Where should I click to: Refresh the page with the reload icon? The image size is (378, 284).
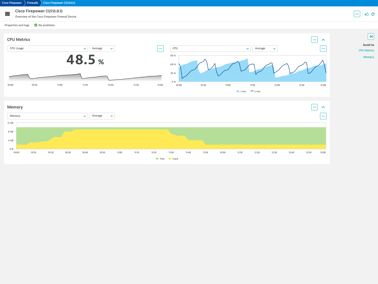[x=373, y=14]
